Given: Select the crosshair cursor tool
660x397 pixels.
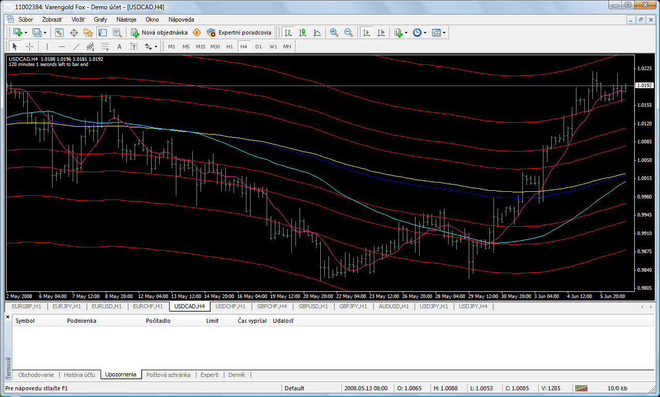Looking at the screenshot, I should (30, 46).
